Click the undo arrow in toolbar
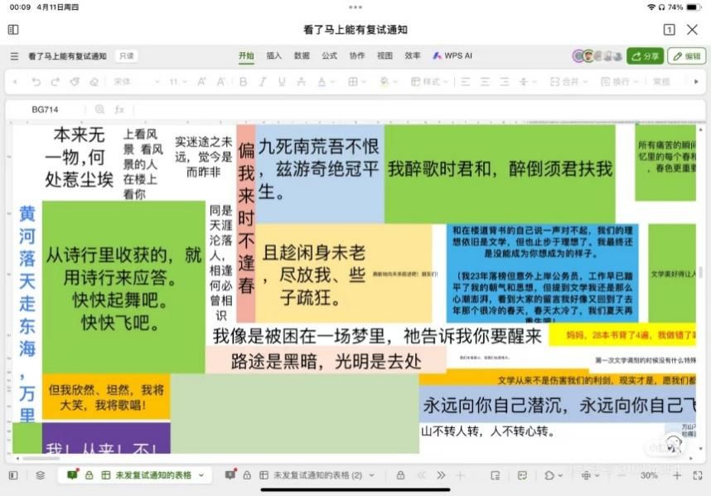The height and width of the screenshot is (496, 711). tap(36, 82)
